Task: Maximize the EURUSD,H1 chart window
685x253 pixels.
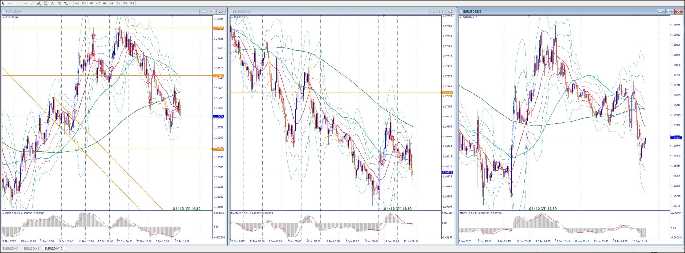Action: (441, 11)
